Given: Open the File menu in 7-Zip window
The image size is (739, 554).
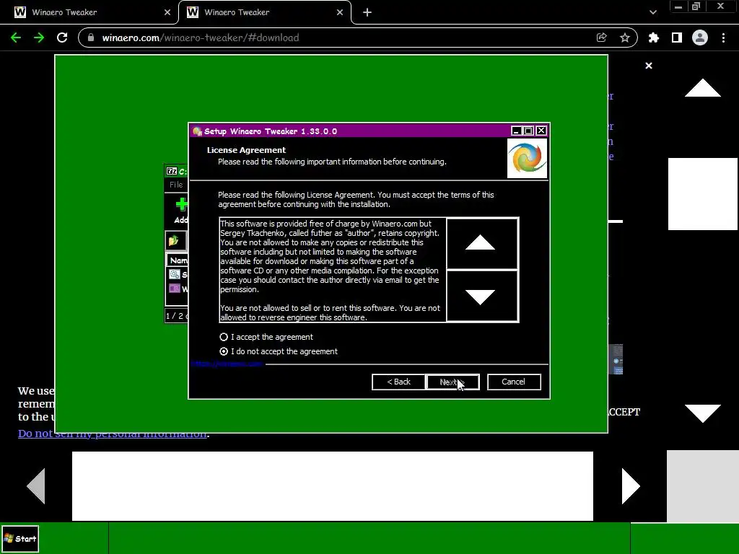Looking at the screenshot, I should pyautogui.click(x=176, y=185).
